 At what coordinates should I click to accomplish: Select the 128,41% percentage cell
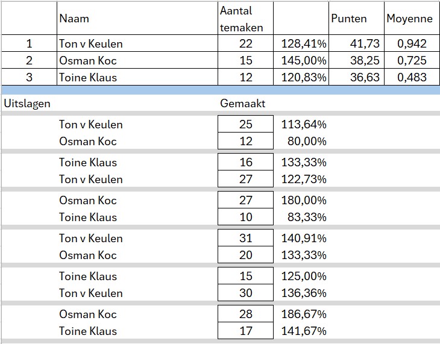(x=304, y=43)
